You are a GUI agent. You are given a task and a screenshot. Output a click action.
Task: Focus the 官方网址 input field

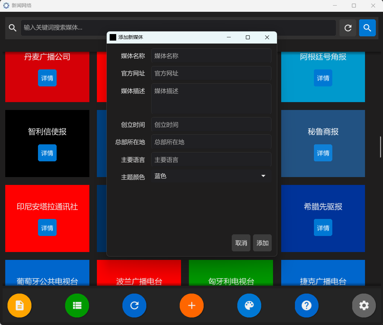(x=211, y=73)
